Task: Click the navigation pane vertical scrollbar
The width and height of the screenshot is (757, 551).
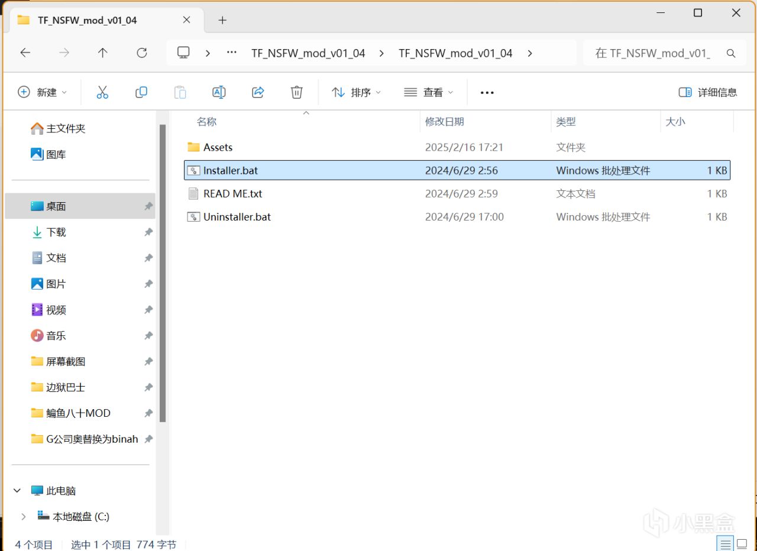Action: coord(163,273)
